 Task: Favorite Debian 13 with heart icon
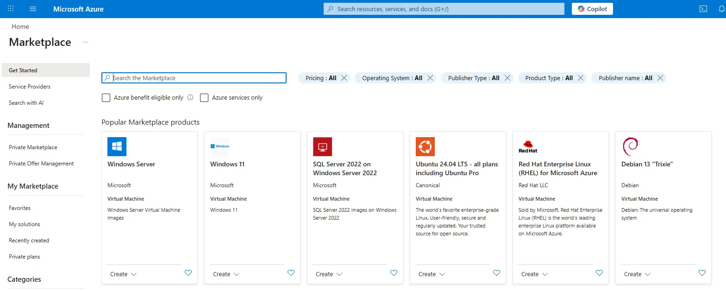[x=702, y=273]
